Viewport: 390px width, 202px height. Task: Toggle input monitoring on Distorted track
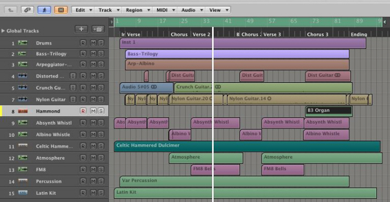click(x=73, y=76)
